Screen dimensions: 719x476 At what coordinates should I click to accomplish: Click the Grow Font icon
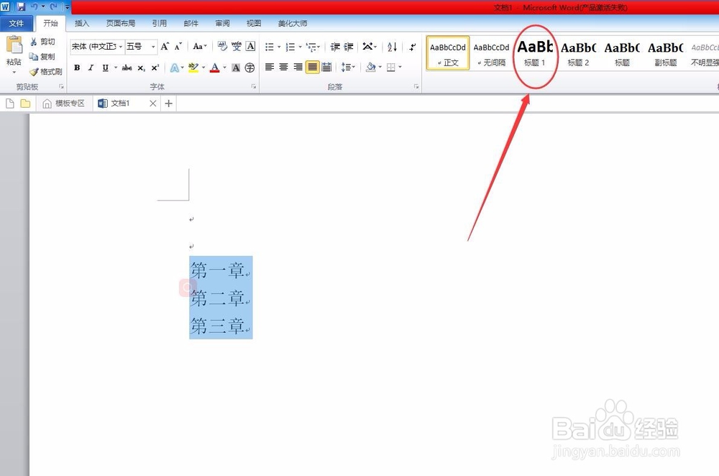pyautogui.click(x=165, y=46)
